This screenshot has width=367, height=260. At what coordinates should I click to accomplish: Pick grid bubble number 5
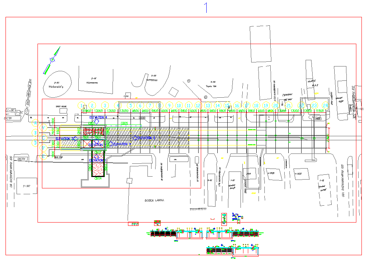click(131, 105)
